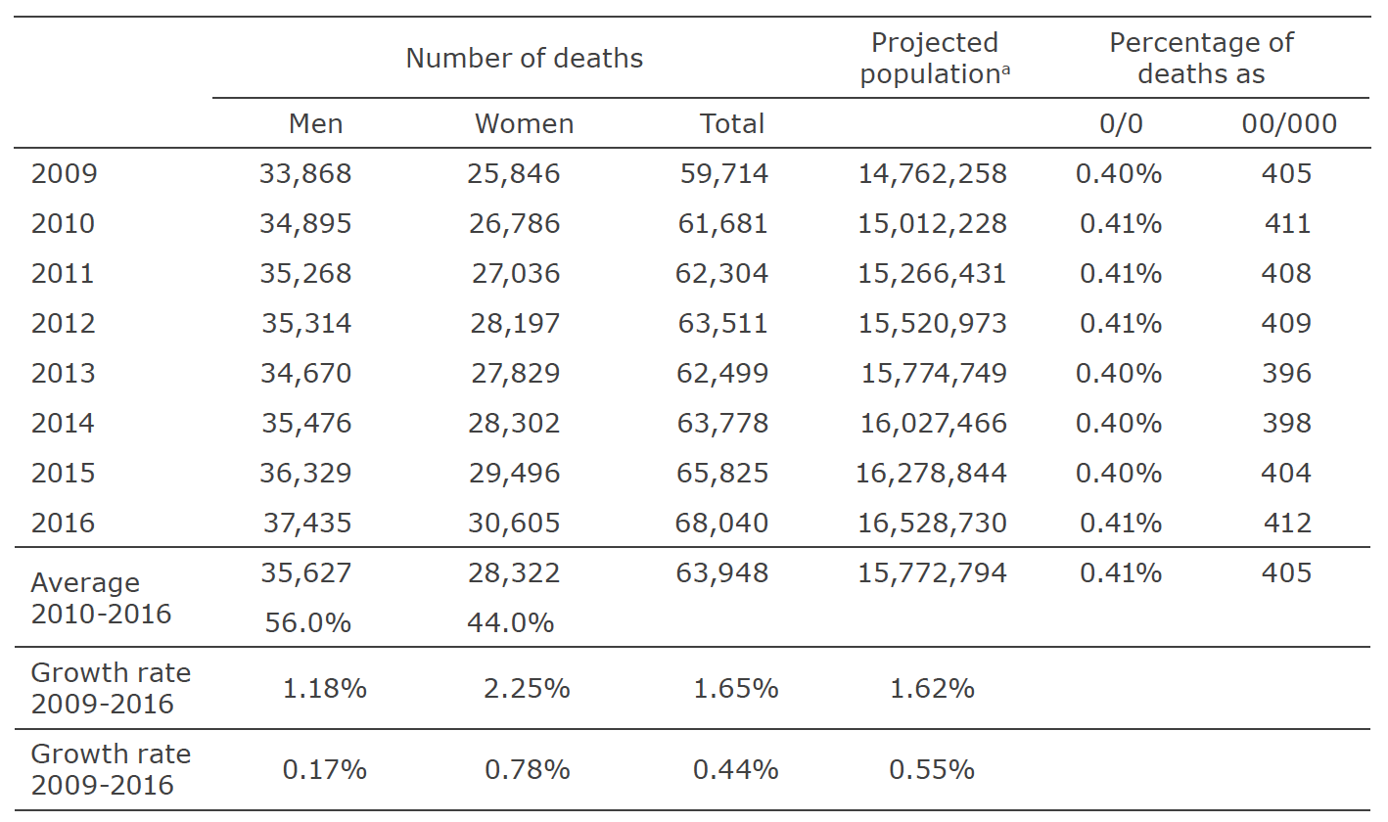
Task: Select the 2015 row label
Action: 64,474
